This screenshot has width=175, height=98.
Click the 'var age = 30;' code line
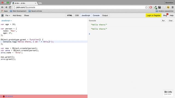pyautogui.click(x=8, y=24)
